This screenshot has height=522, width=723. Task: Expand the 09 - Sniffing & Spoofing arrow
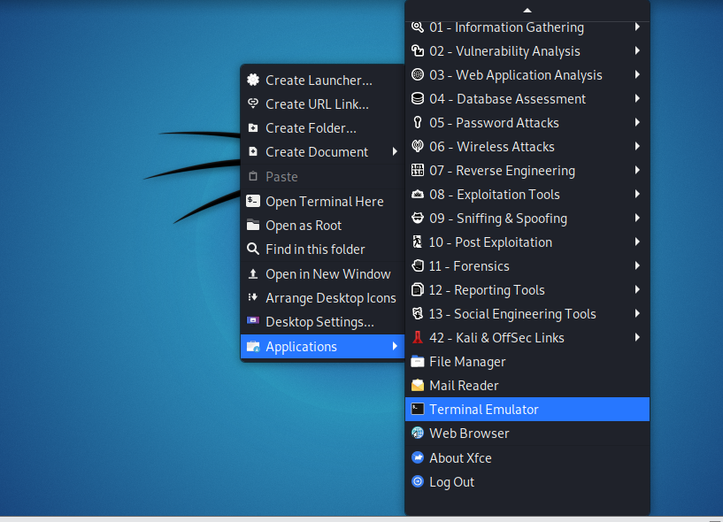637,218
